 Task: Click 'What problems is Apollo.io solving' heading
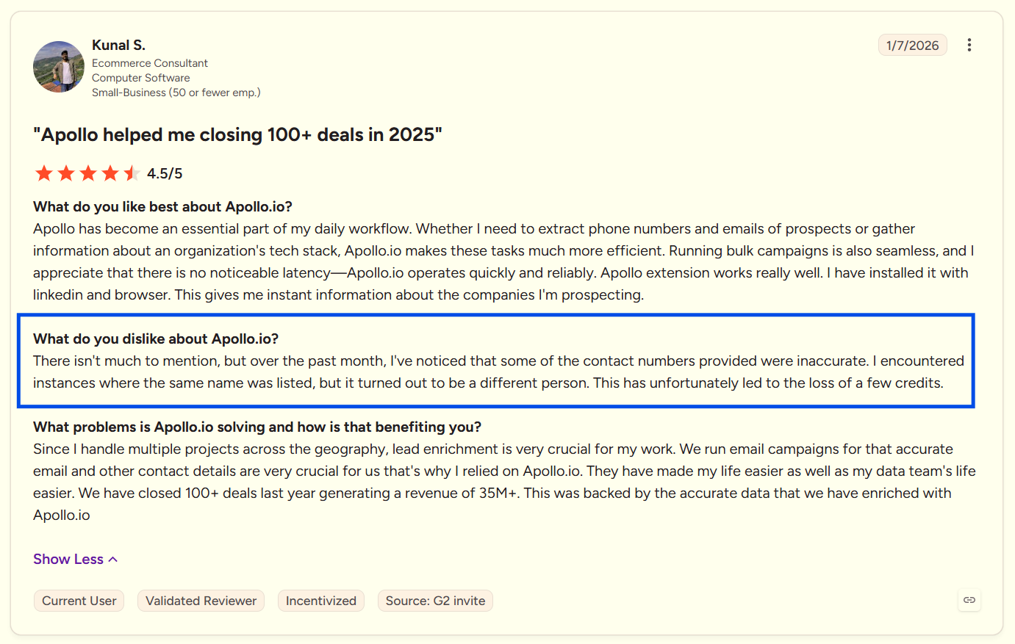point(257,427)
